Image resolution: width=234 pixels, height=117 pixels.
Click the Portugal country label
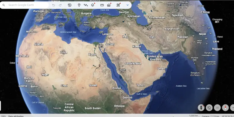(x=39, y=11)
